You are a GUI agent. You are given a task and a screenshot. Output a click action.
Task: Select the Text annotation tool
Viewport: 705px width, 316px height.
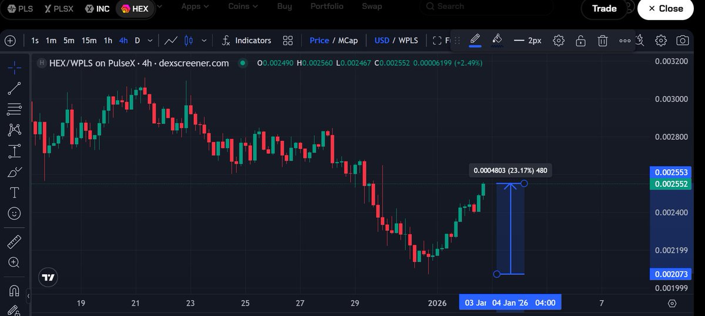(x=15, y=193)
